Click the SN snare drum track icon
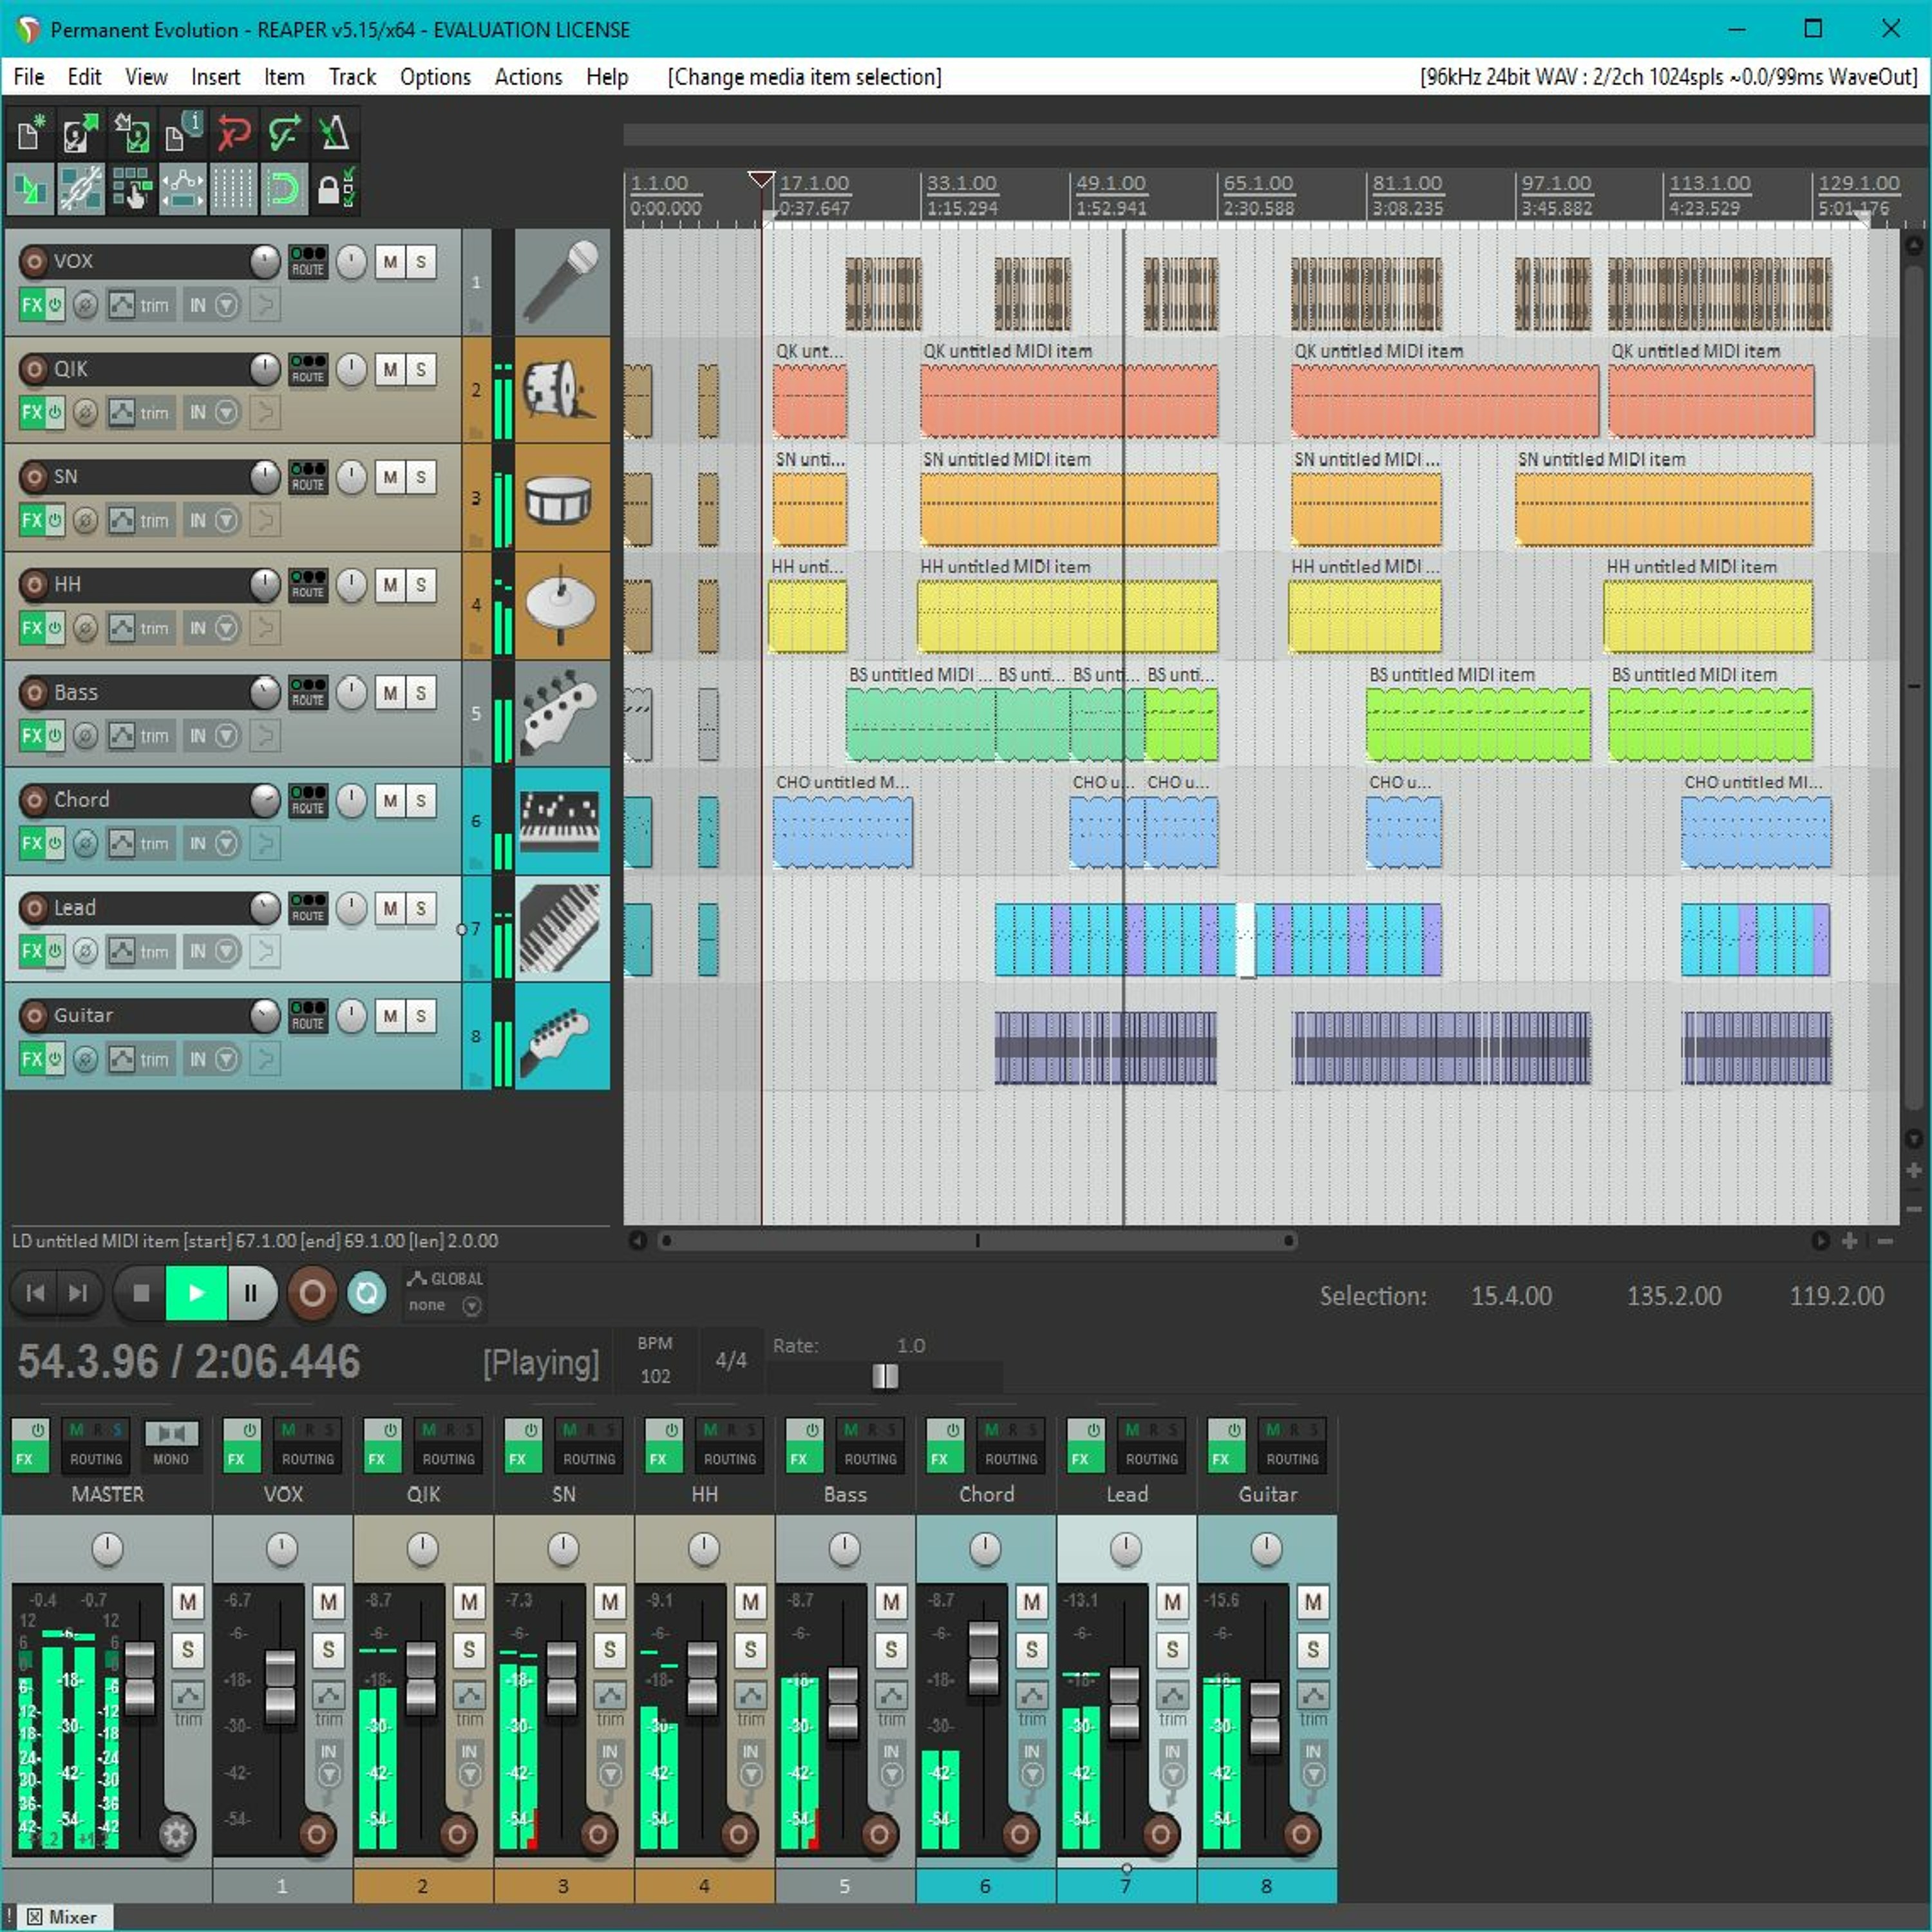The height and width of the screenshot is (1932, 1932). [562, 497]
